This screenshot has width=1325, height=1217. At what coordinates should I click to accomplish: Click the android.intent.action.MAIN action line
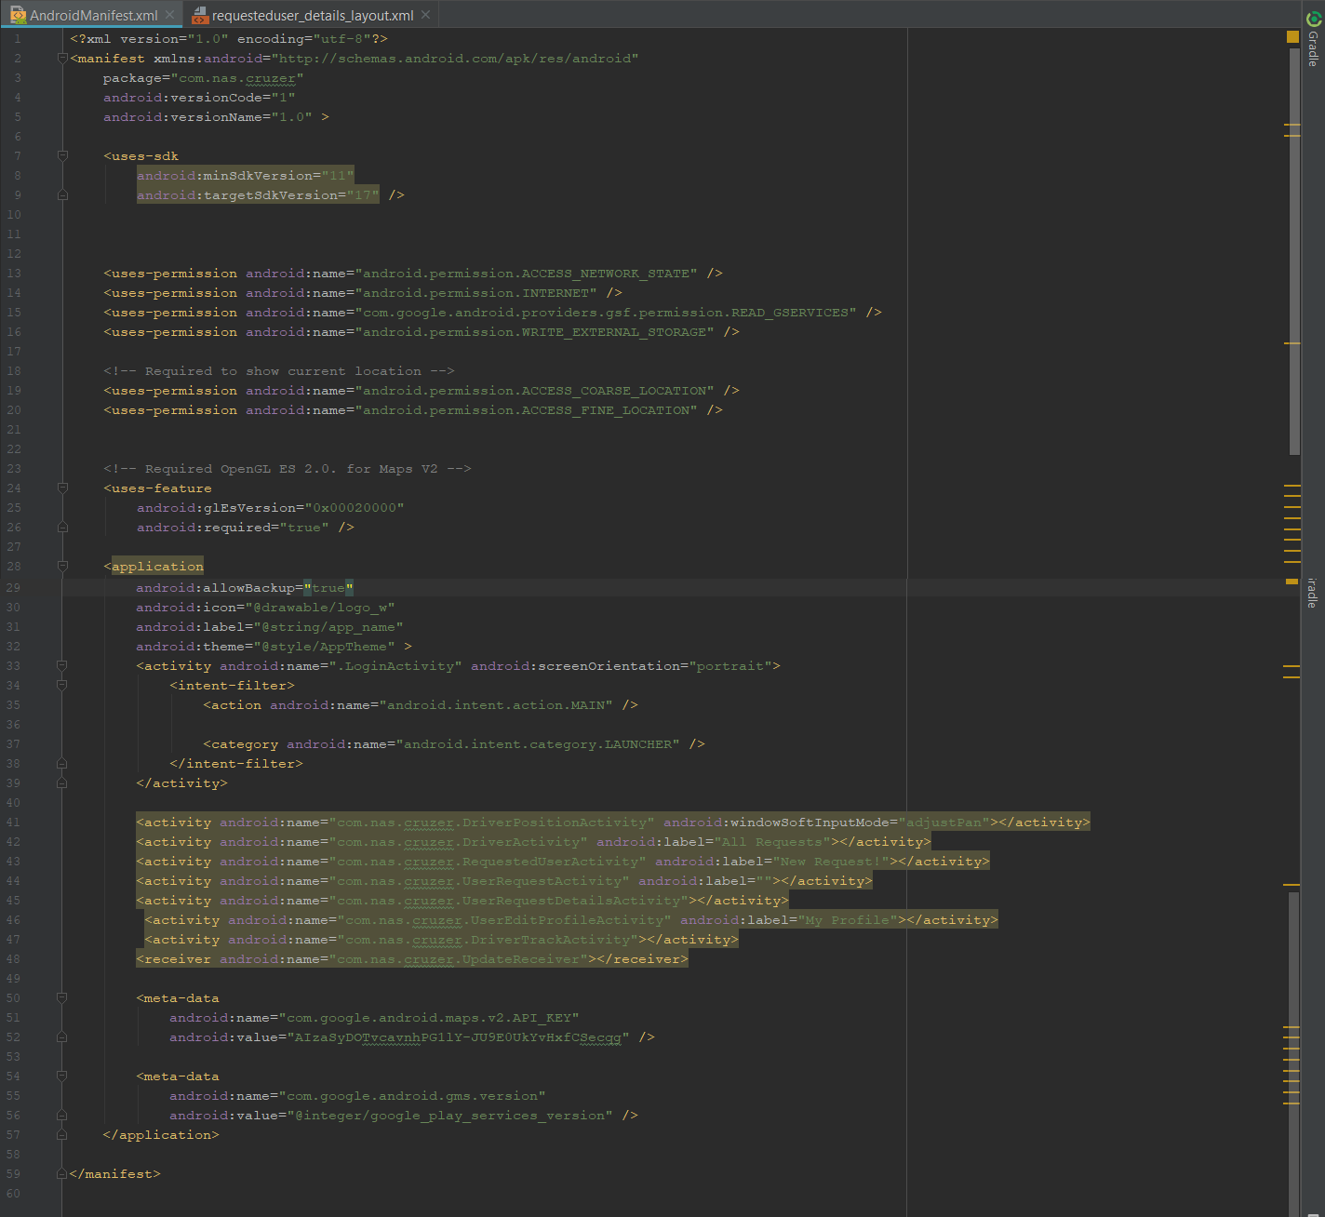[x=421, y=704]
